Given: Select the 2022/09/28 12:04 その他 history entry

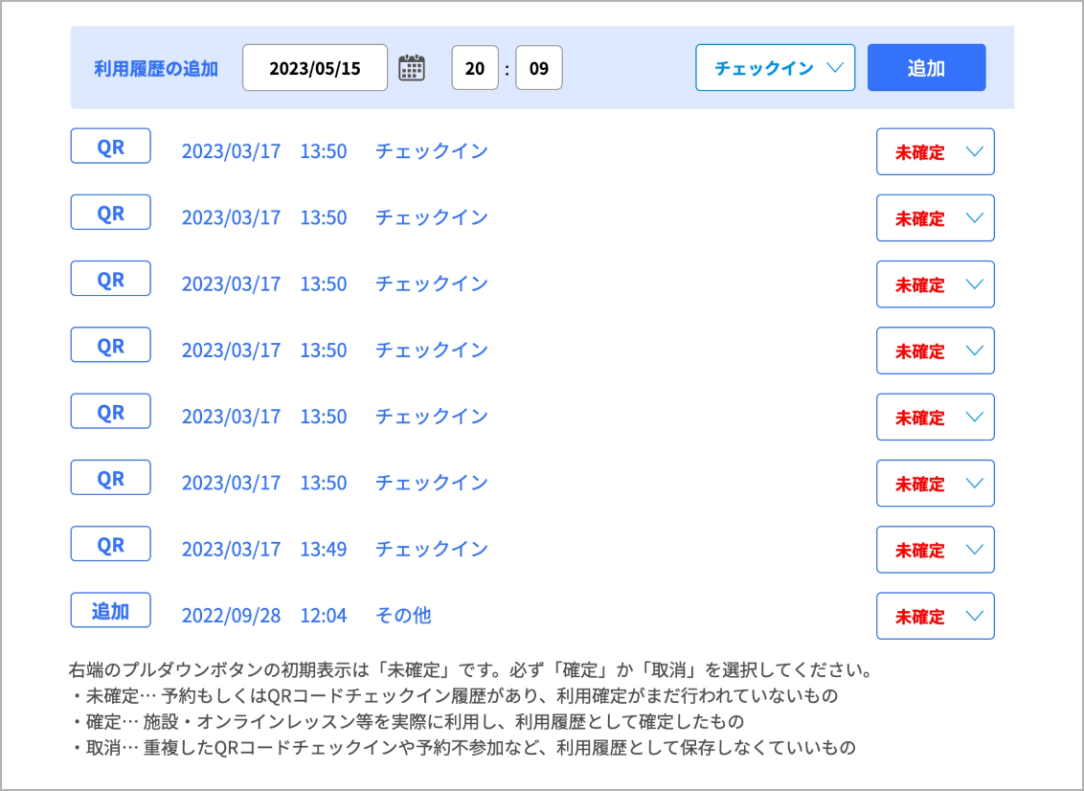Looking at the screenshot, I should point(306,616).
